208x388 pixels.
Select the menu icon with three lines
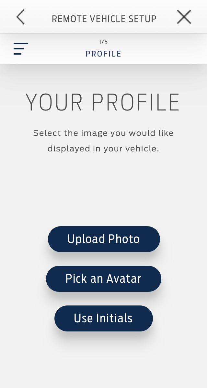pyautogui.click(x=20, y=48)
